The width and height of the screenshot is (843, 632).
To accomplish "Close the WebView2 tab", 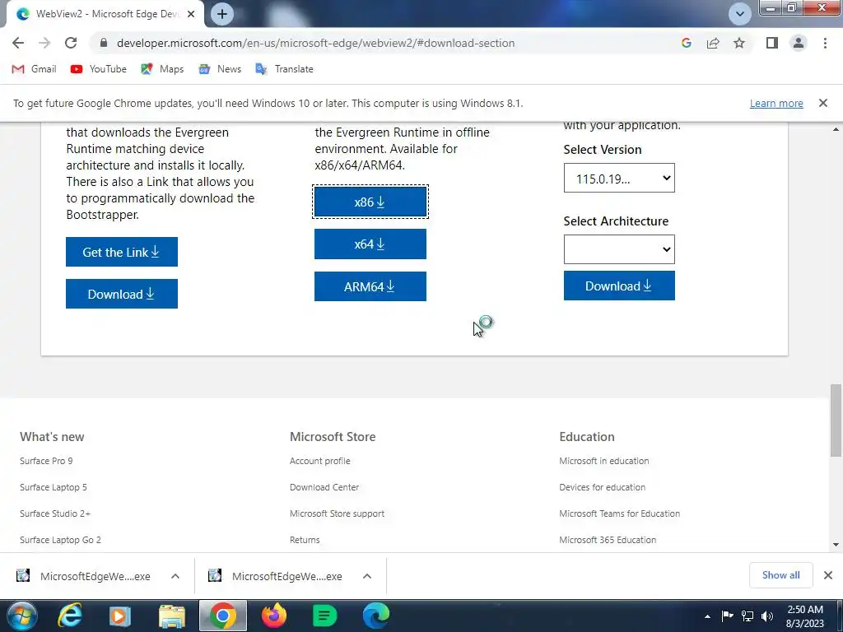I will (191, 15).
